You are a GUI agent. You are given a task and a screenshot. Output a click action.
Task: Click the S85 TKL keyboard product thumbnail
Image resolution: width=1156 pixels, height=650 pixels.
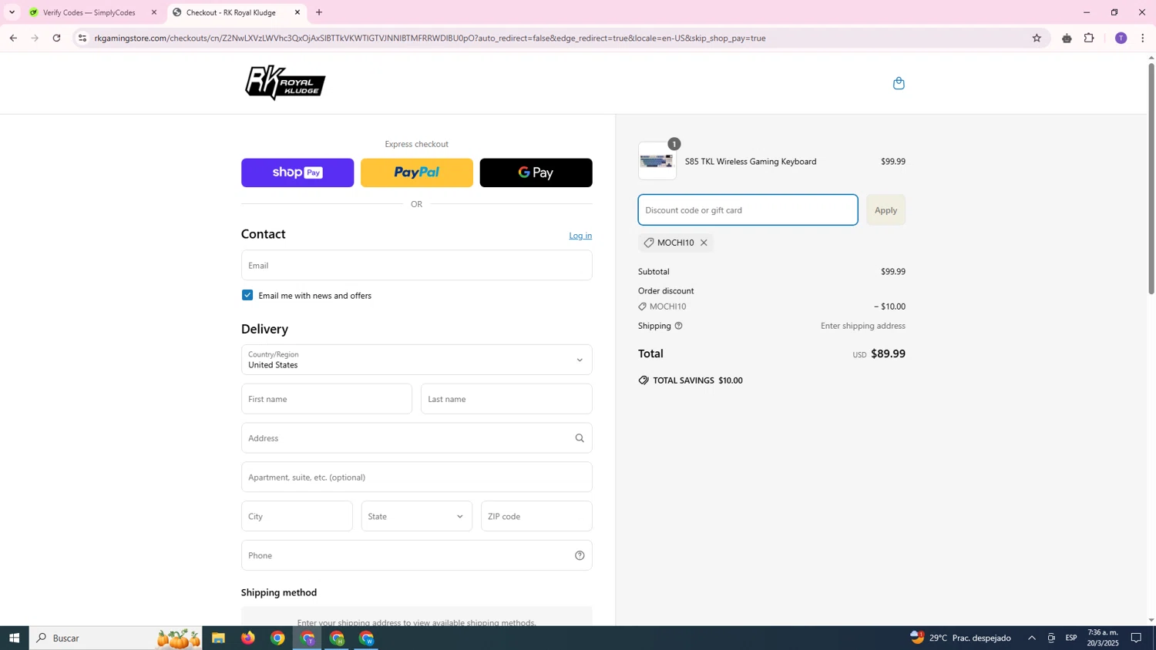(657, 161)
